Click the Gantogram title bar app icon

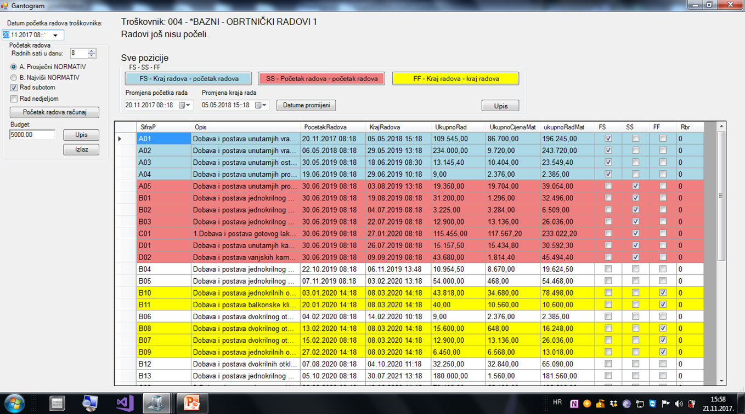coord(4,5)
